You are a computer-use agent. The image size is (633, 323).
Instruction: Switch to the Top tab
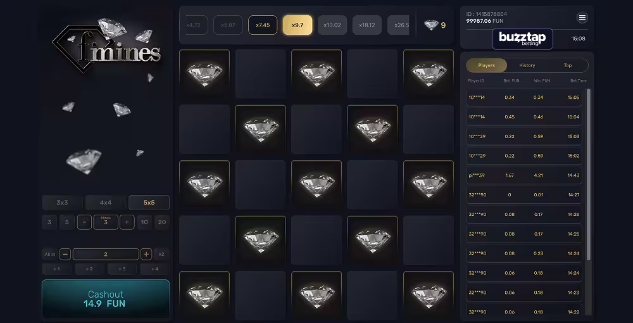568,65
